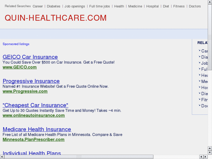Click the arrow bullet beside sidebar Hea item
The height and width of the screenshot is (159, 212).
coord(199,75)
